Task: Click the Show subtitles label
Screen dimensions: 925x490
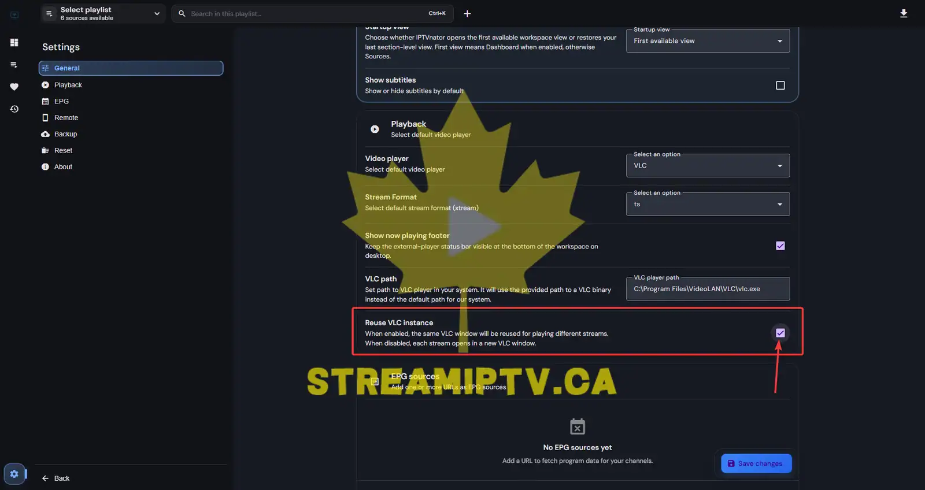Action: coord(390,80)
